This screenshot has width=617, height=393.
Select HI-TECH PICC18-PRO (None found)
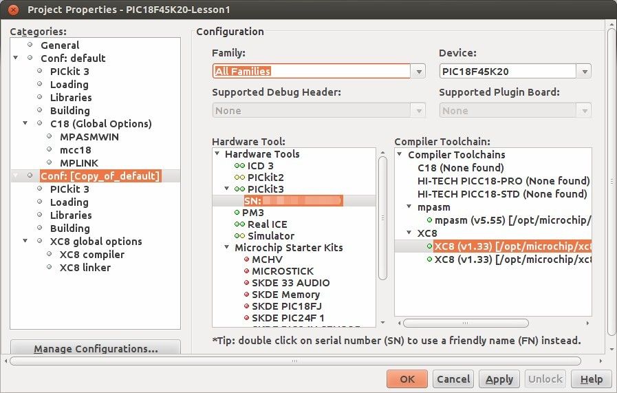[504, 181]
